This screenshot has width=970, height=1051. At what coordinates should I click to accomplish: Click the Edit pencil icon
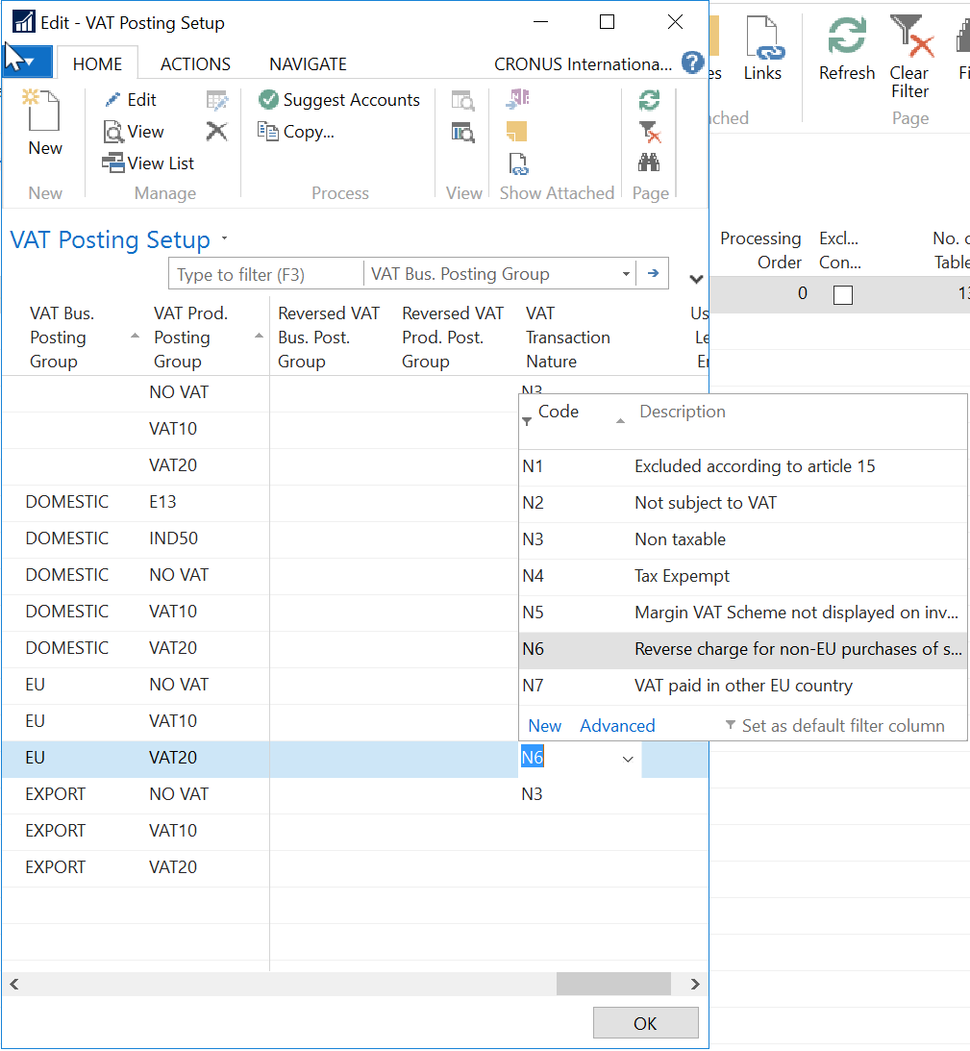[112, 99]
